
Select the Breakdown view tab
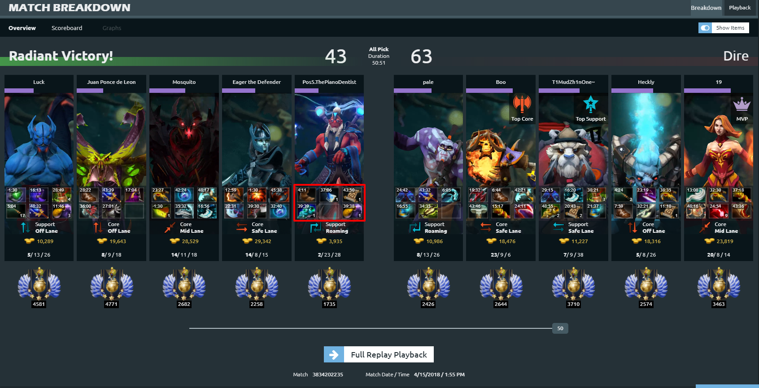[706, 8]
